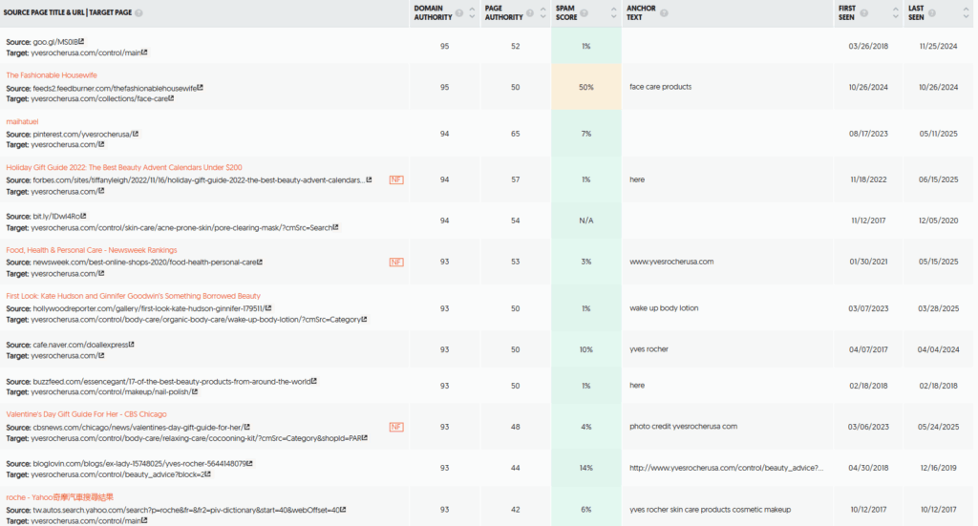Click the NF badge on the CBS Chicago row
The image size is (978, 526).
[x=396, y=427]
